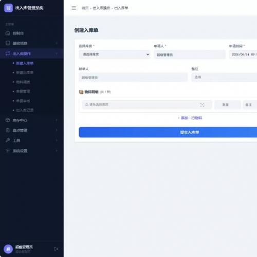The image size is (257, 257).
Task: Open 物料调拨 in the sidebar
Action: coord(23,82)
